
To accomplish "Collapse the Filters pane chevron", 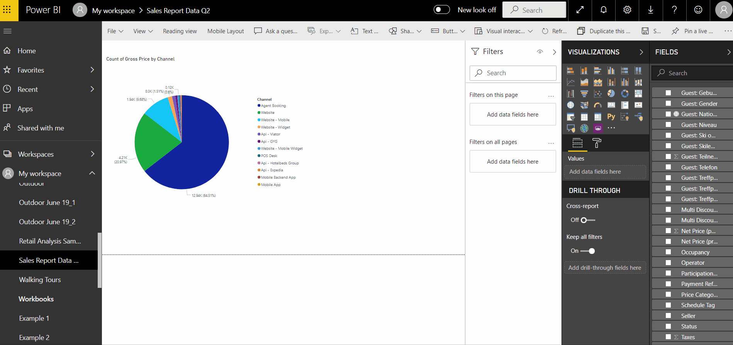I will (x=554, y=52).
